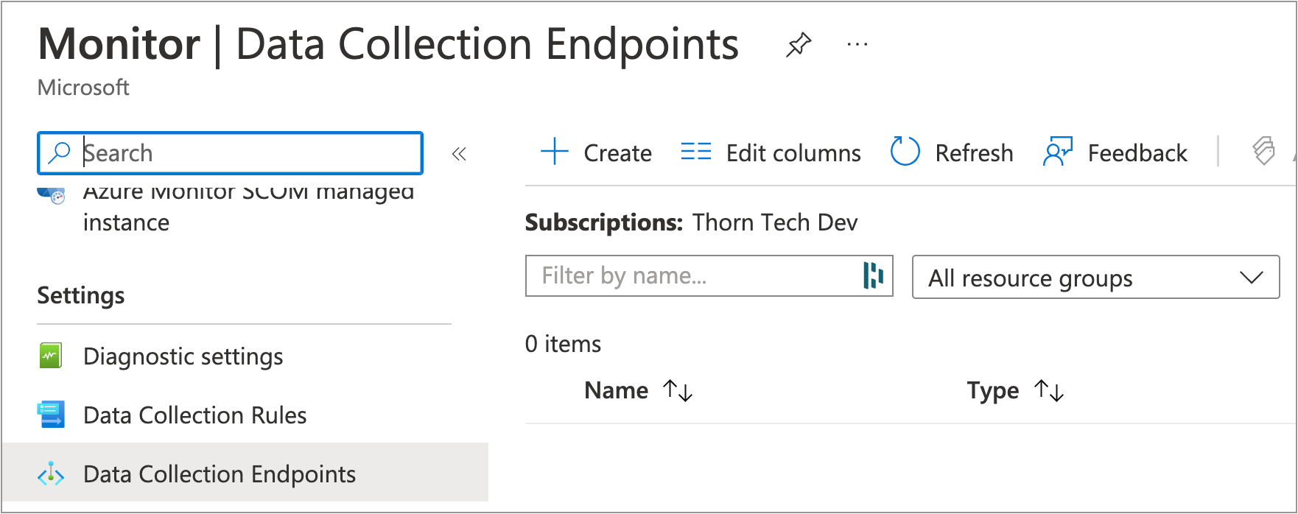Click the sort arrows beside Type
The width and height of the screenshot is (1298, 514).
(1049, 390)
